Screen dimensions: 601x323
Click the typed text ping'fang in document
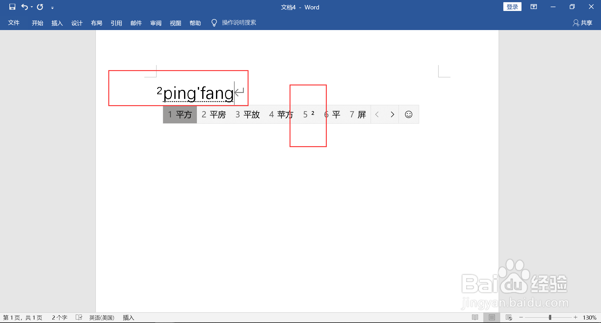pos(198,94)
